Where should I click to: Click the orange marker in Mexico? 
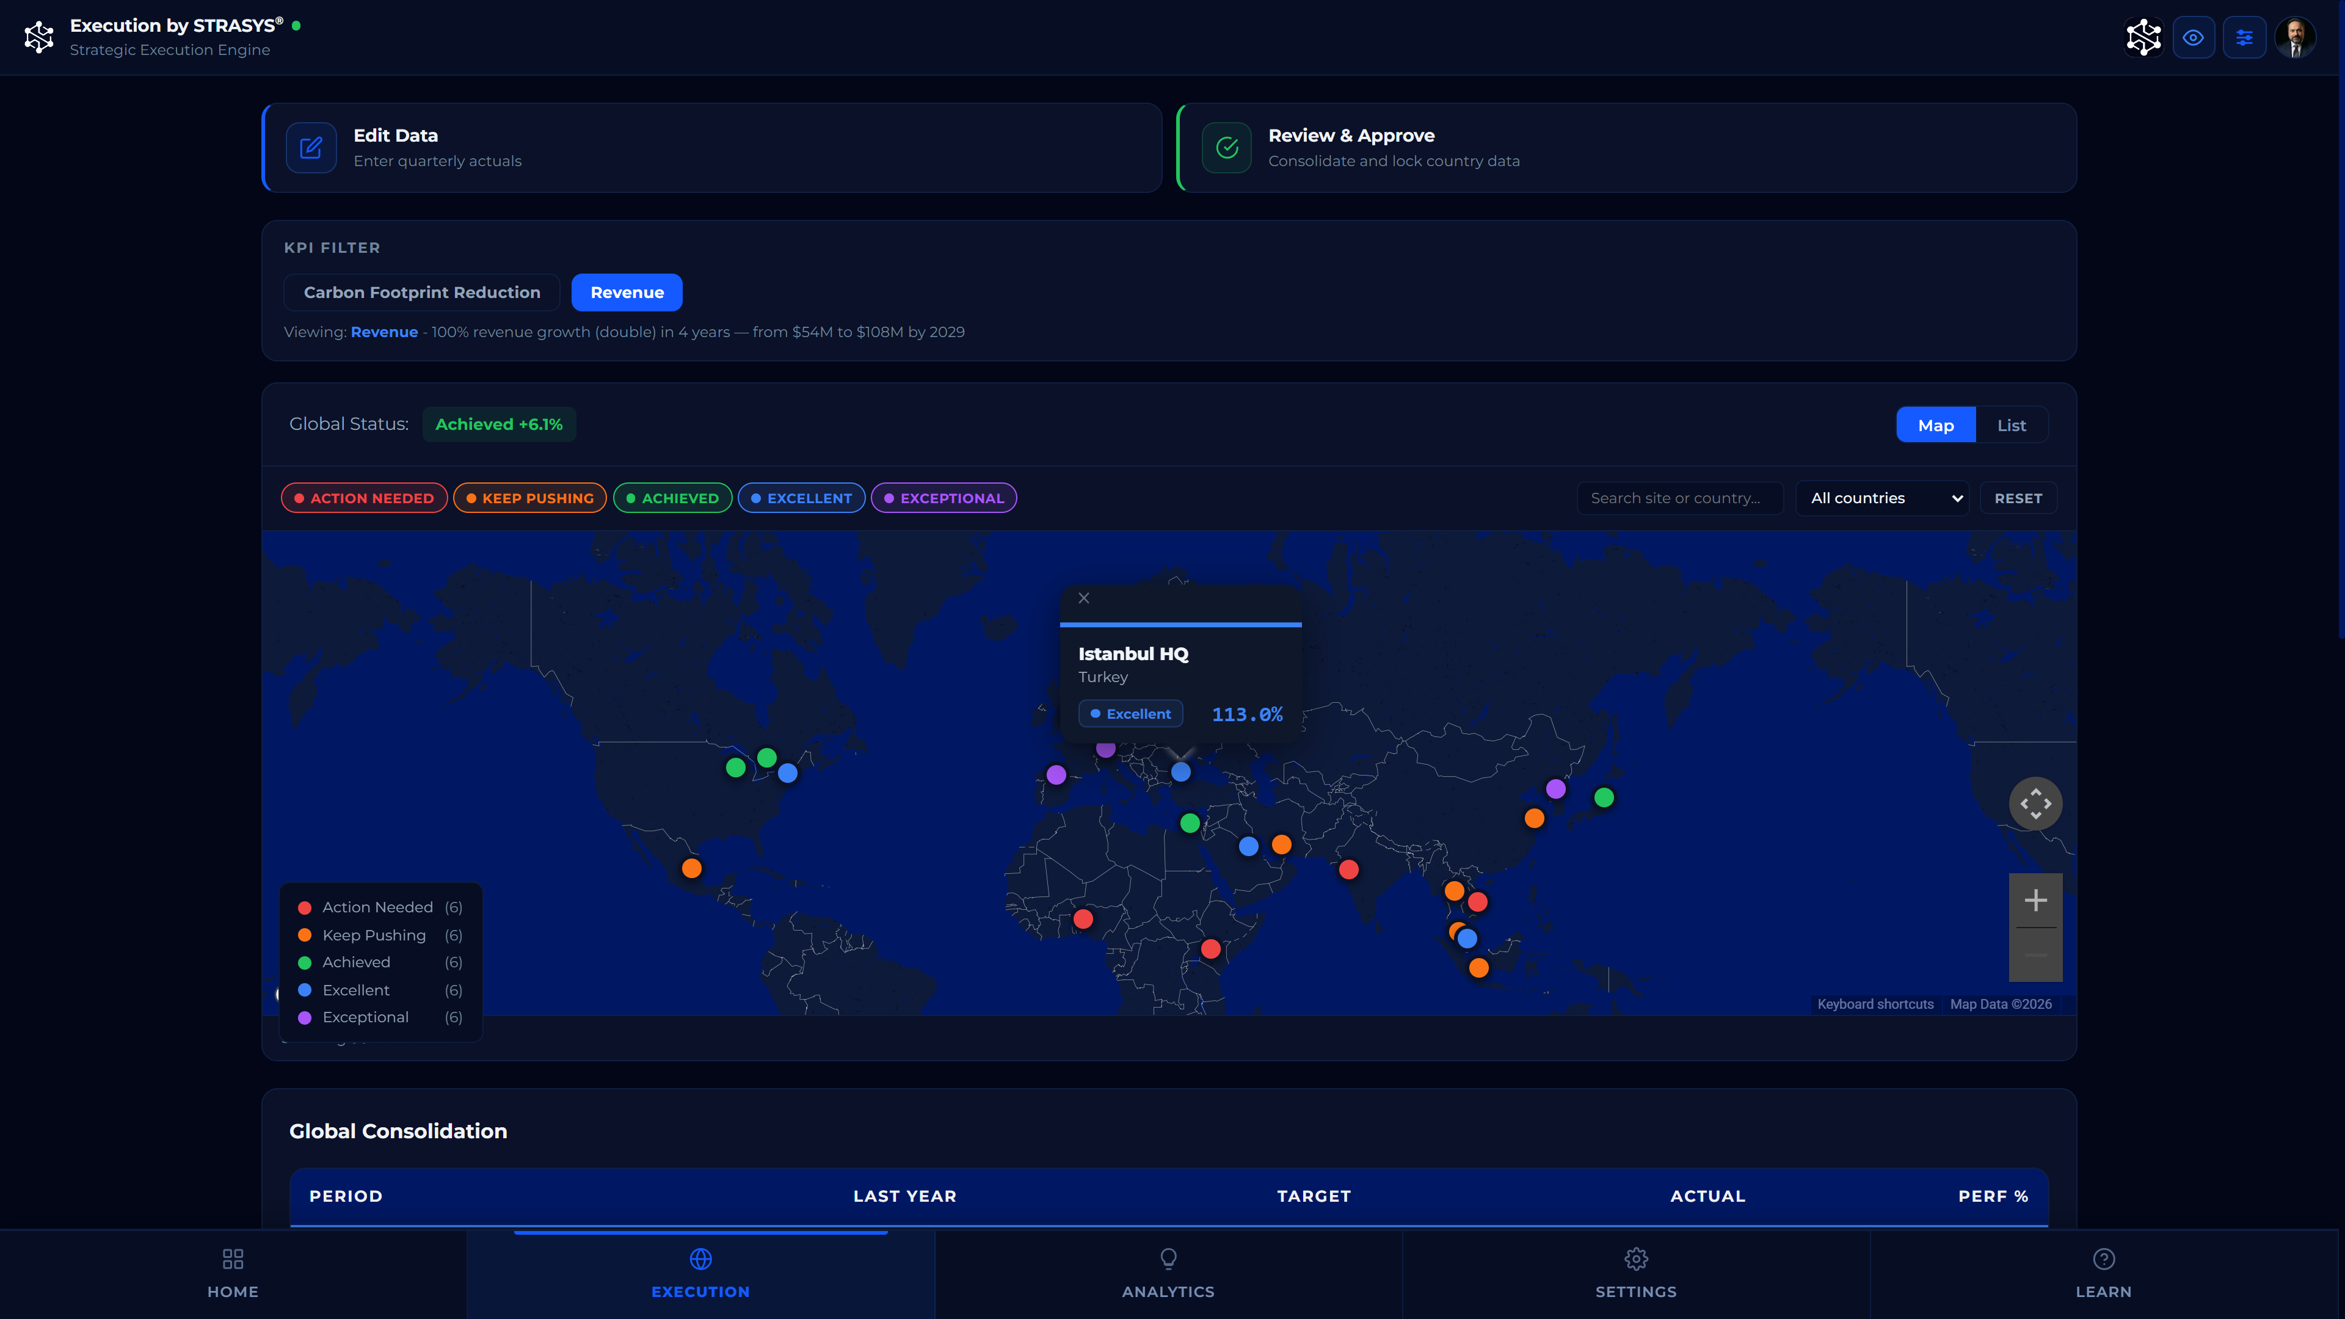coord(692,868)
